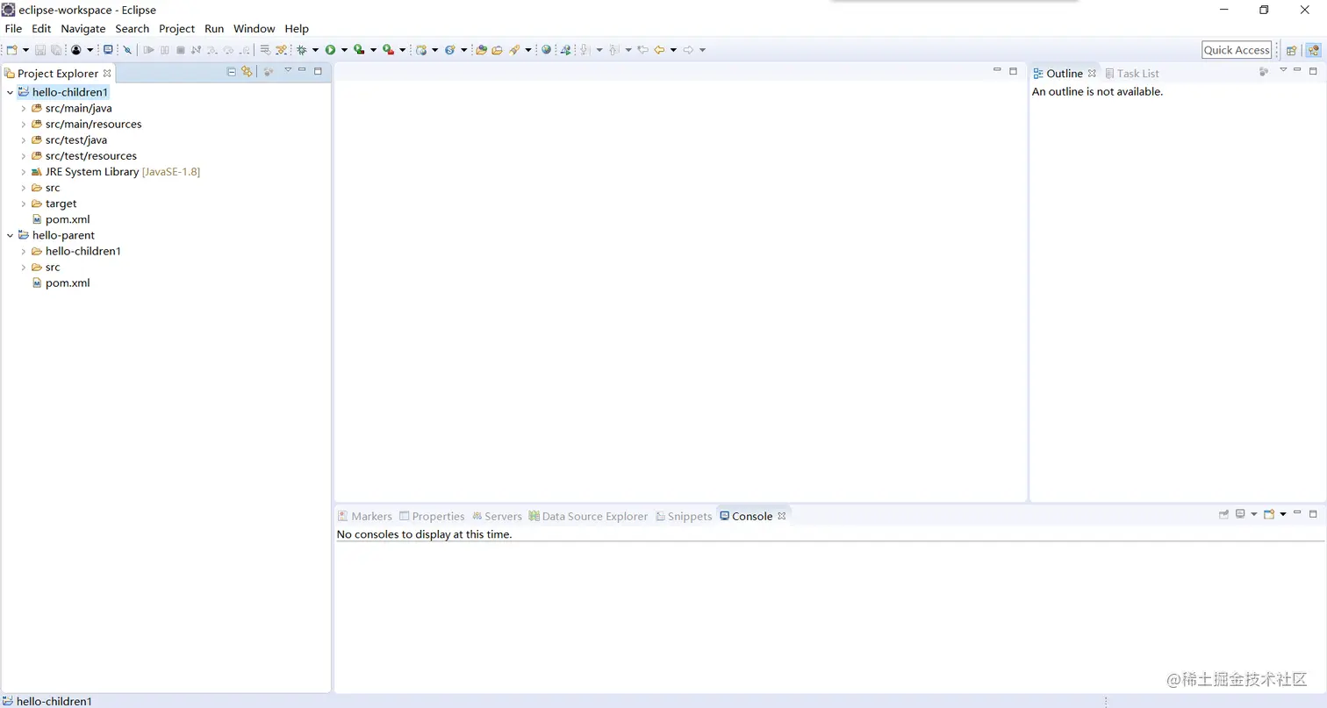The width and height of the screenshot is (1327, 708).
Task: Switch to the Data Source Explorer tab
Action: [x=588, y=516]
